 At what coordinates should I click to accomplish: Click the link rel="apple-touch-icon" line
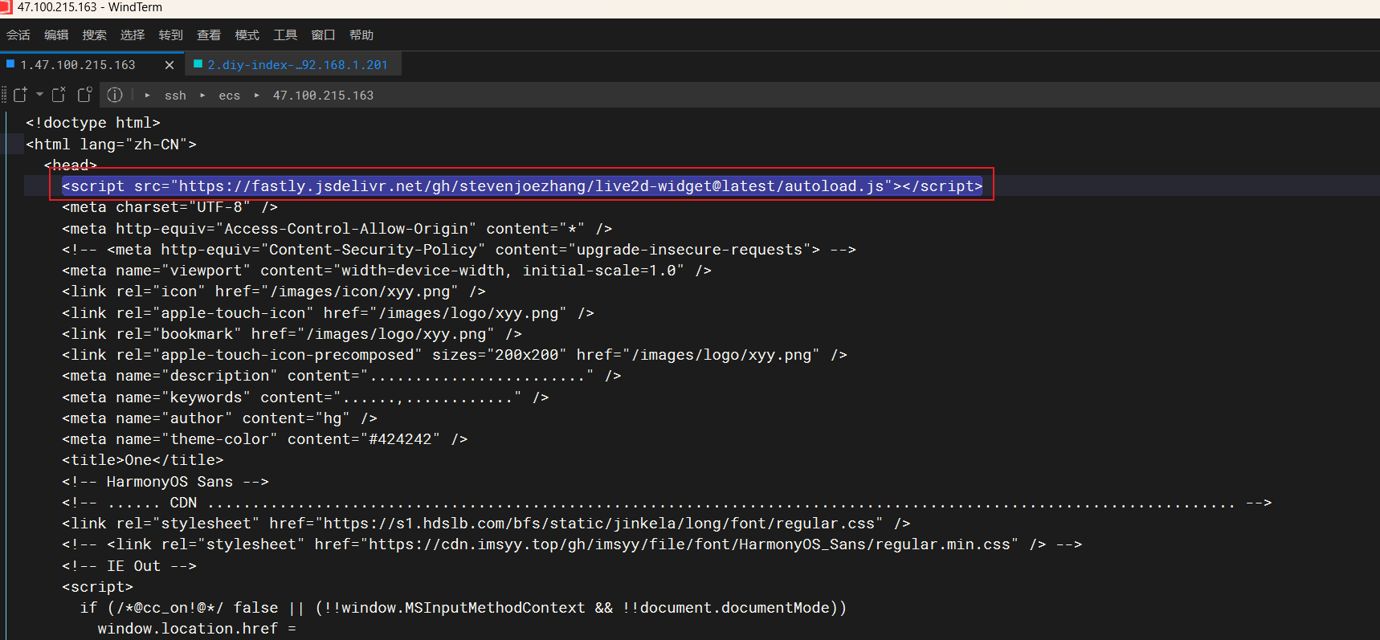(328, 313)
